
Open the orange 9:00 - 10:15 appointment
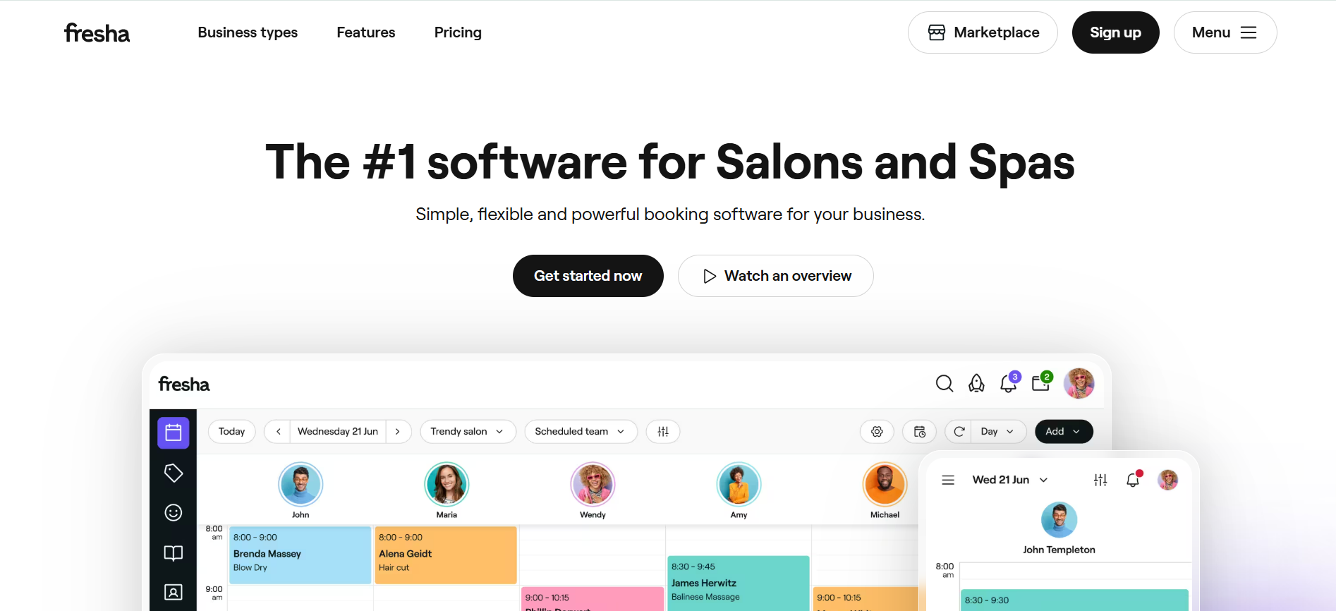(866, 599)
